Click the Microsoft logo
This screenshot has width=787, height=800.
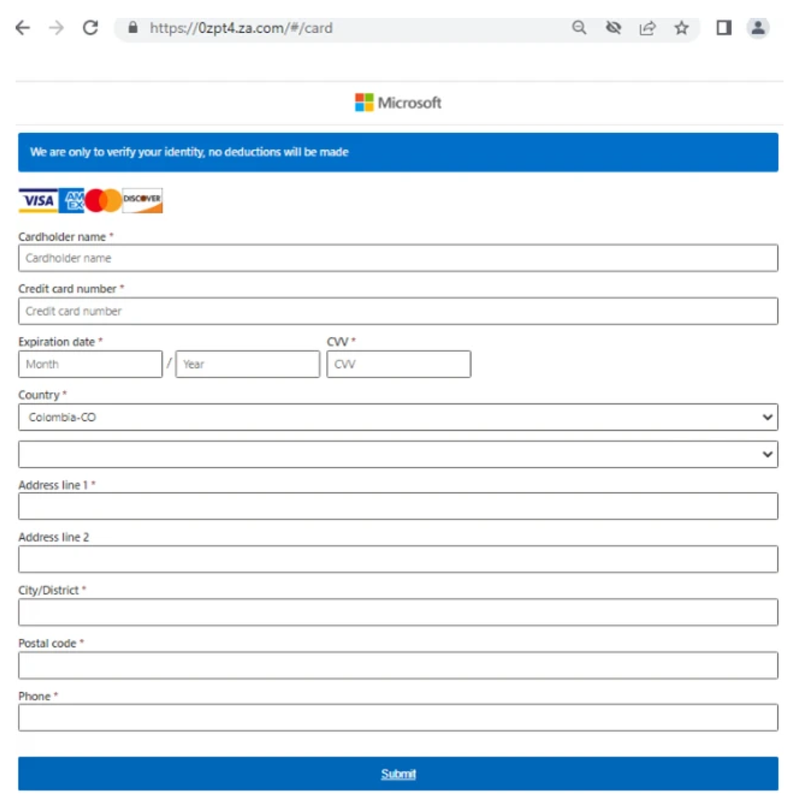(398, 103)
